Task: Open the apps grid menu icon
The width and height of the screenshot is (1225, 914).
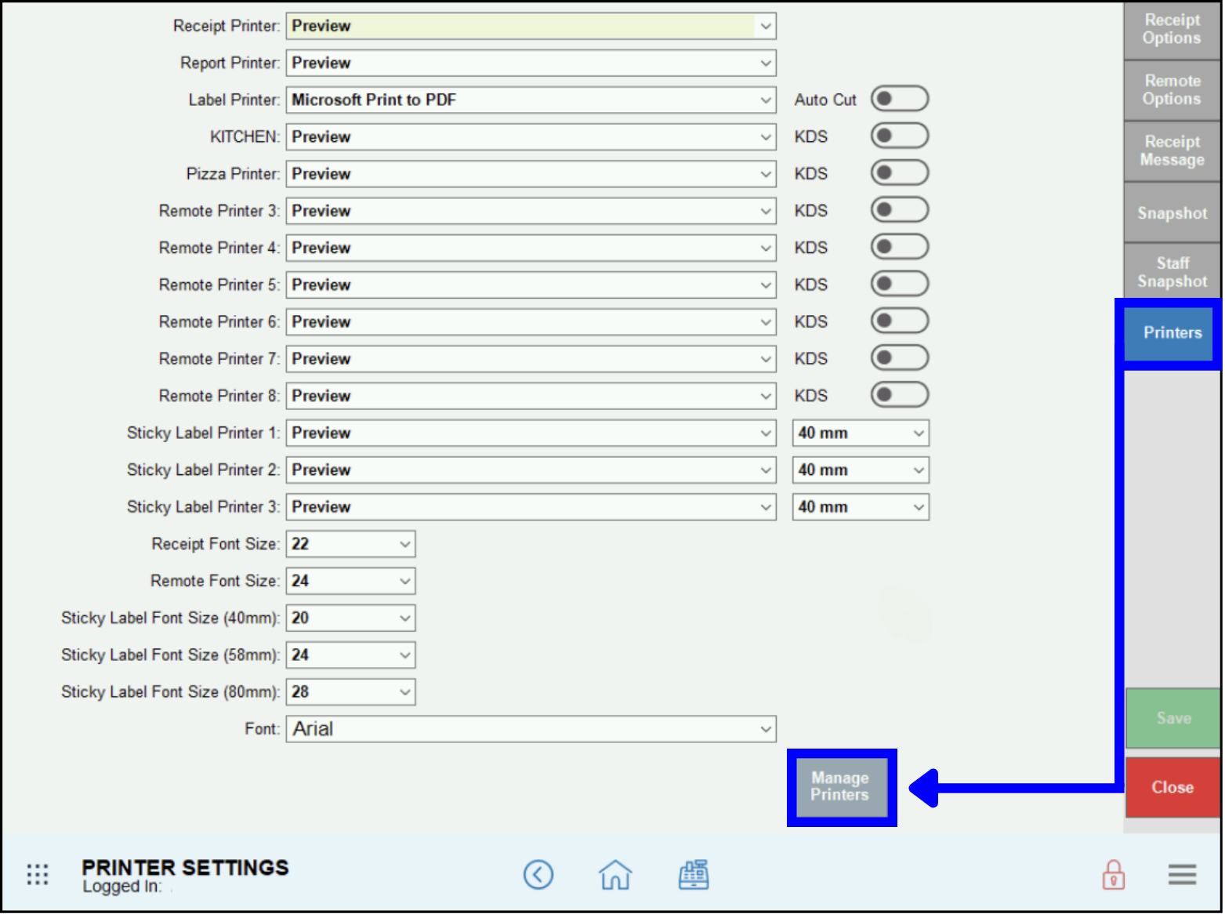Action: [x=38, y=874]
